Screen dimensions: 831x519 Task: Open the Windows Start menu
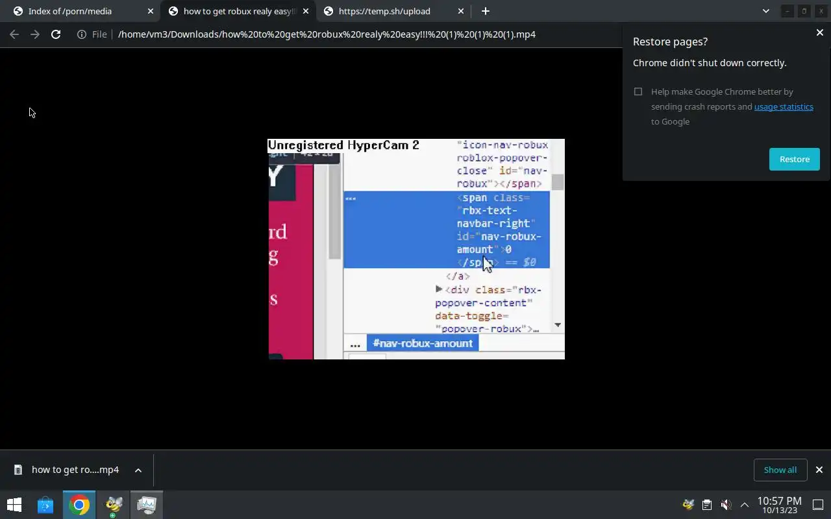(14, 505)
